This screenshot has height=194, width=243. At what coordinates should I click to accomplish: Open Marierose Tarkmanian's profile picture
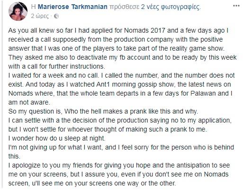point(18,11)
